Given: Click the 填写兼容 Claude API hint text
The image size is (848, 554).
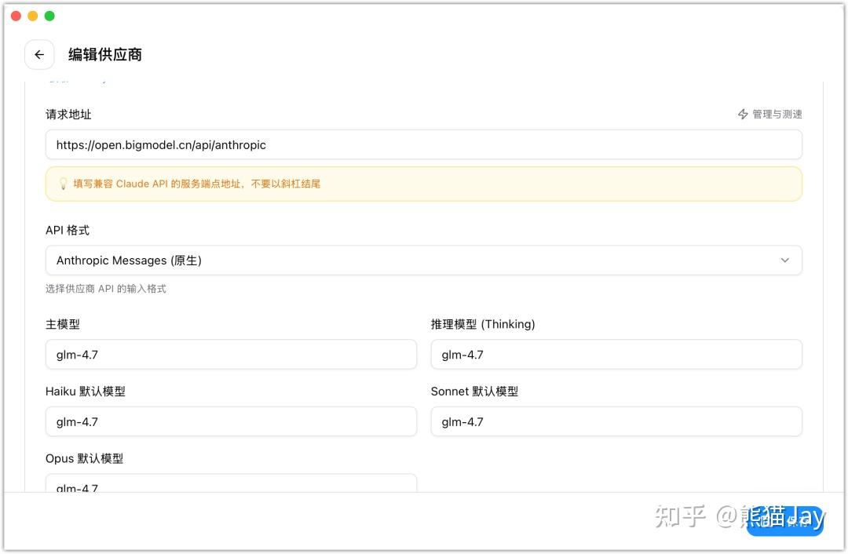Looking at the screenshot, I should click(197, 184).
